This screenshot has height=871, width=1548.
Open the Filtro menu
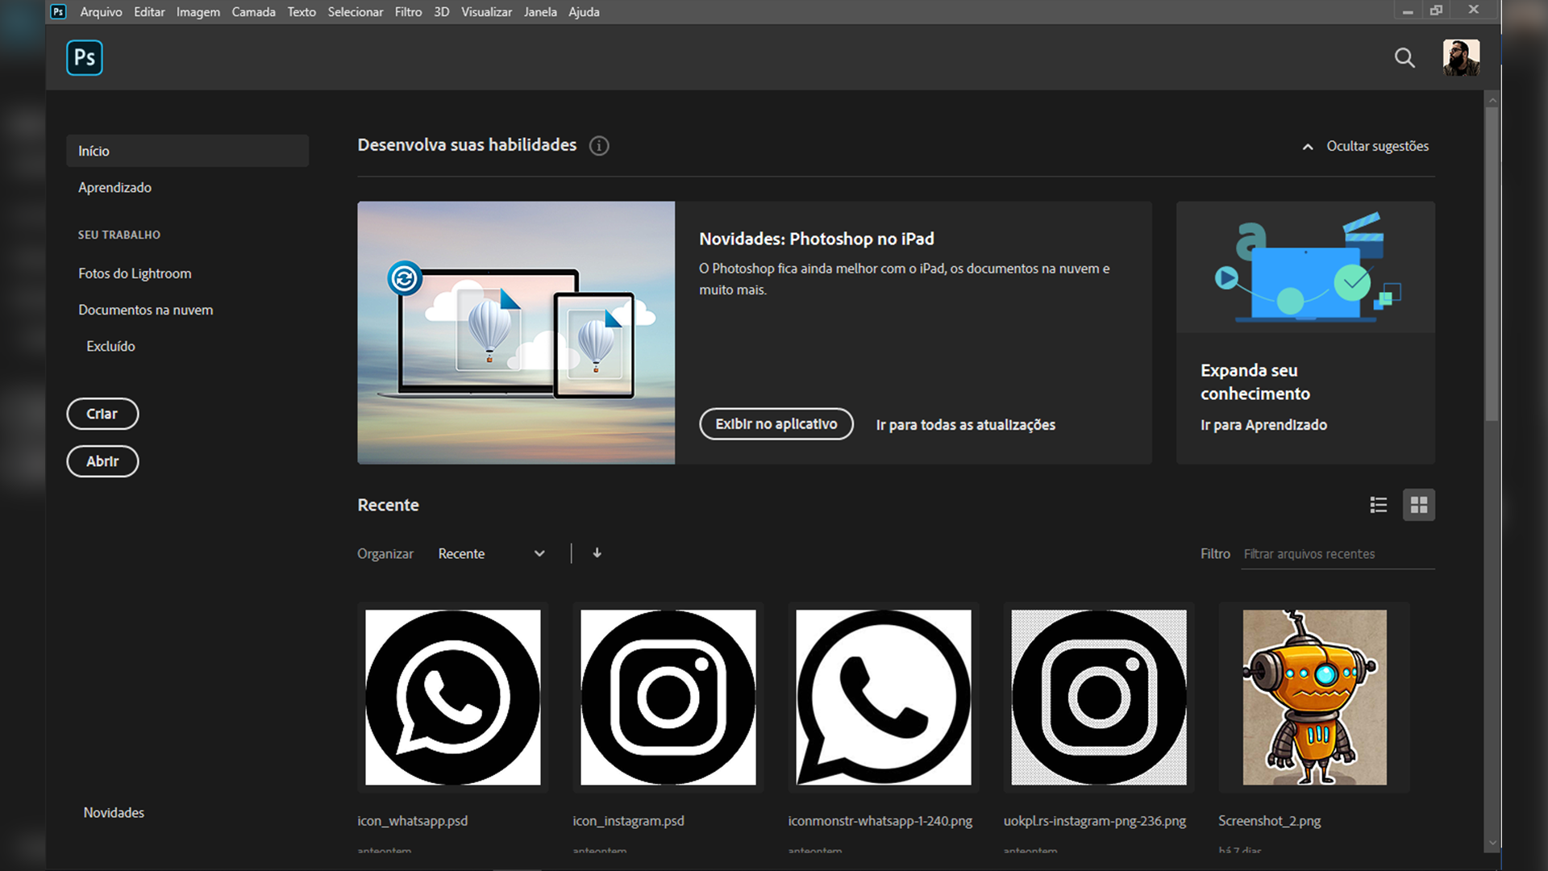pos(408,12)
